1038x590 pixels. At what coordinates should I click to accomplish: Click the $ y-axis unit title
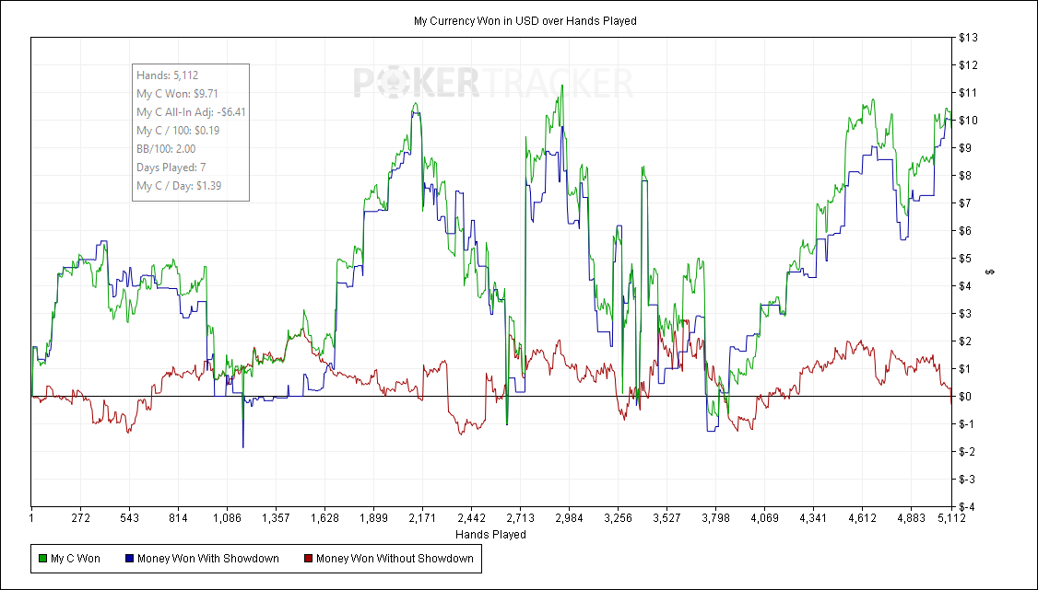click(x=990, y=272)
